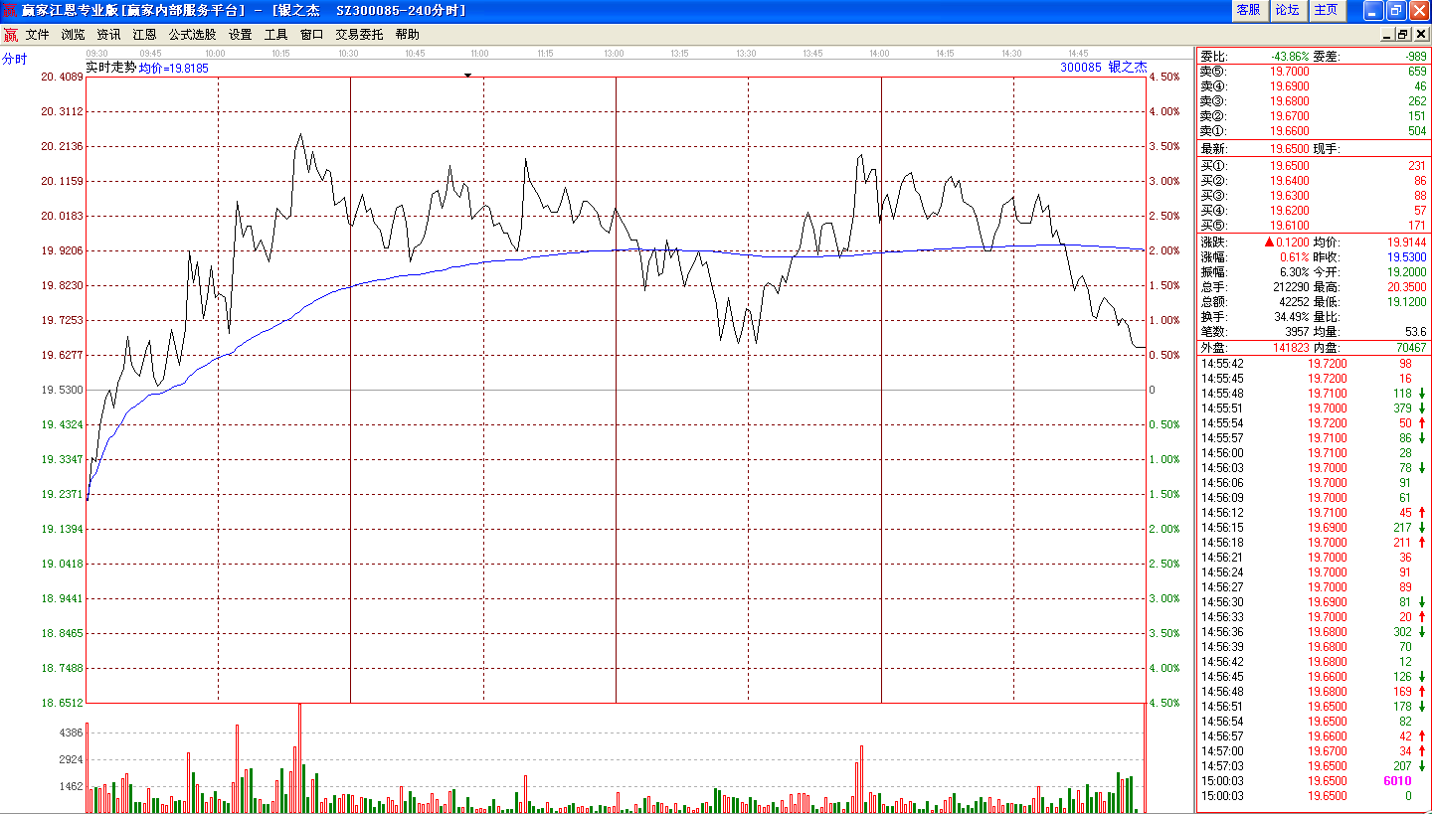Screen dimensions: 1432x814
Task: Click the 主页 button
Action: [1326, 10]
